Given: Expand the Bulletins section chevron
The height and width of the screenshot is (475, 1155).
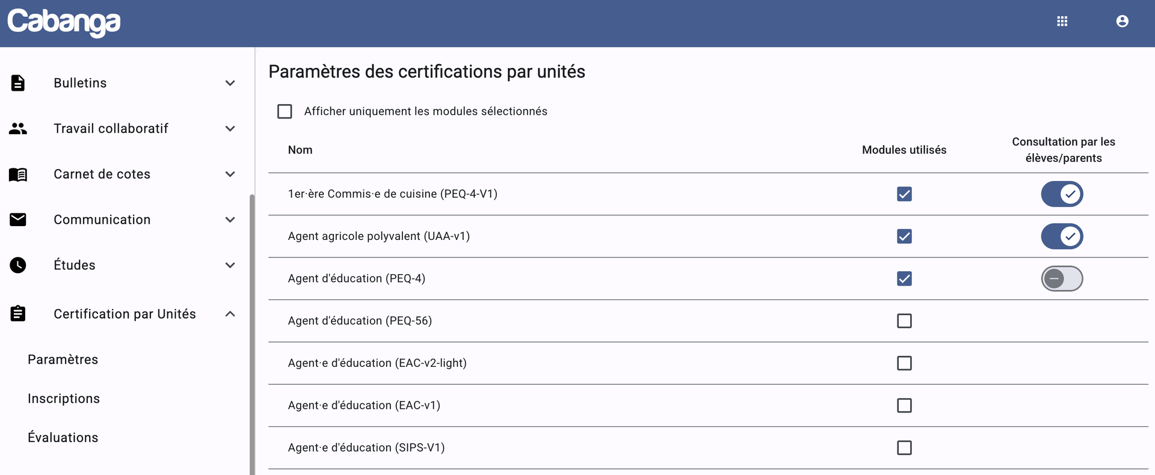Looking at the screenshot, I should click(230, 83).
